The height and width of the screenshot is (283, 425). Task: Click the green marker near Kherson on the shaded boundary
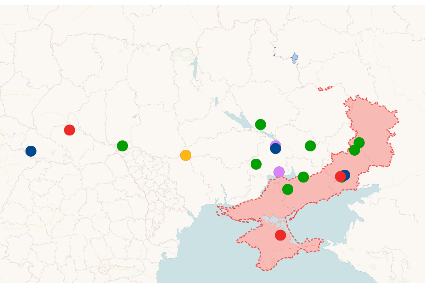coord(303,177)
